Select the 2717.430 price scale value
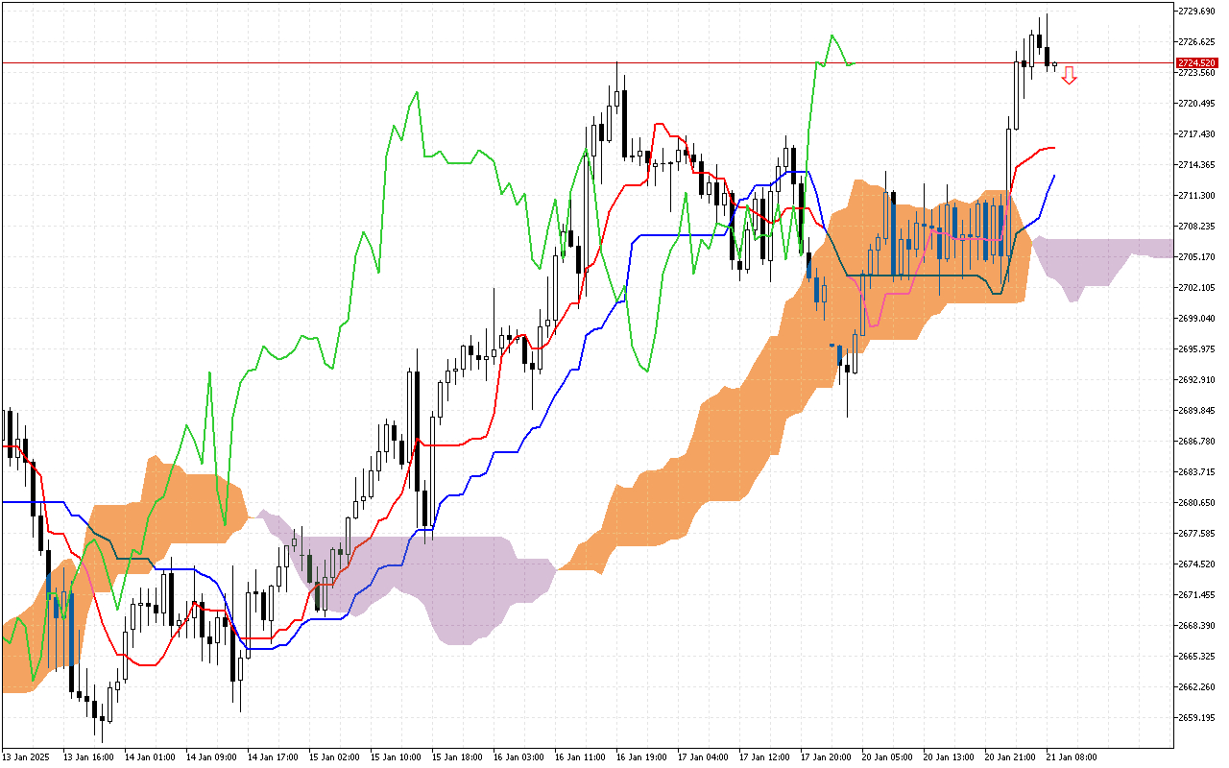Screen dimensions: 1229x768 1196,133
